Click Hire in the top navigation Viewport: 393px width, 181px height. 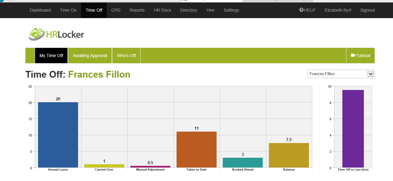210,10
